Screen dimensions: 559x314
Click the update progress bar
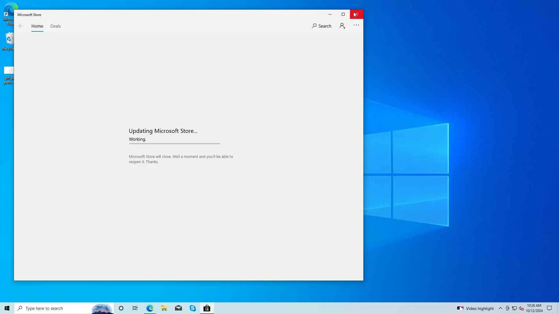tap(174, 143)
